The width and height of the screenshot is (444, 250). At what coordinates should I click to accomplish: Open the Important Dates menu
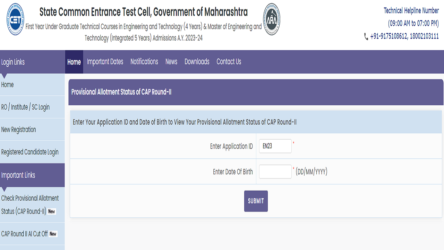105,62
